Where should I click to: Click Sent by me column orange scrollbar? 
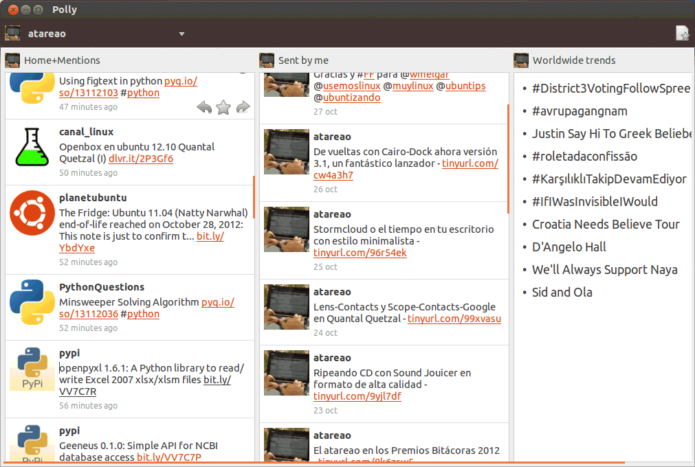(508, 159)
